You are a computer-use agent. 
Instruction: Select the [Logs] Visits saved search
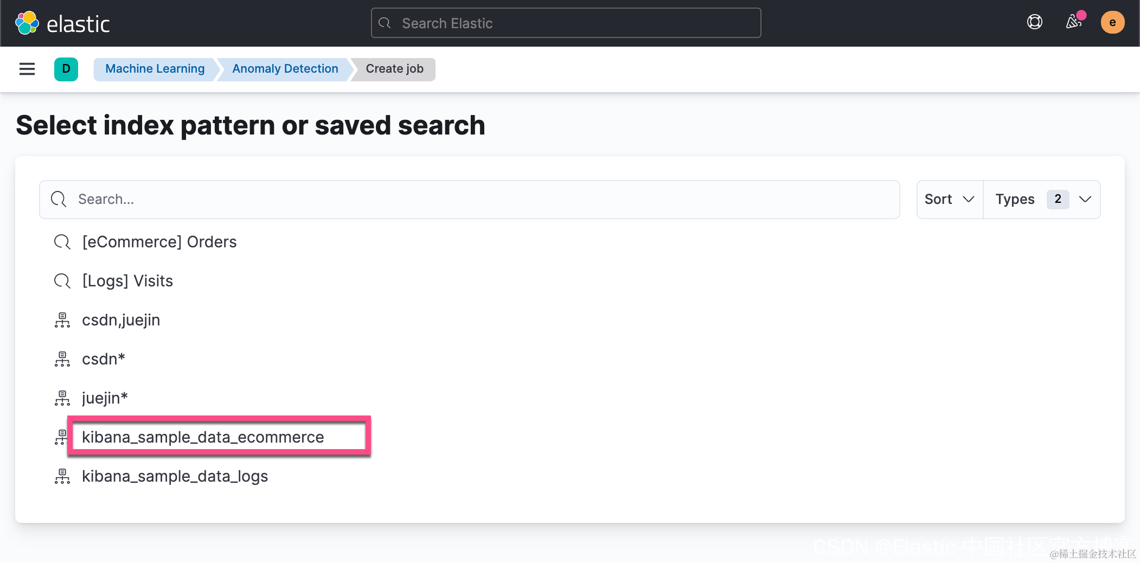tap(127, 281)
